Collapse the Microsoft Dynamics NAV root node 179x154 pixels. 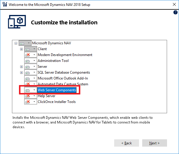(x=16, y=43)
